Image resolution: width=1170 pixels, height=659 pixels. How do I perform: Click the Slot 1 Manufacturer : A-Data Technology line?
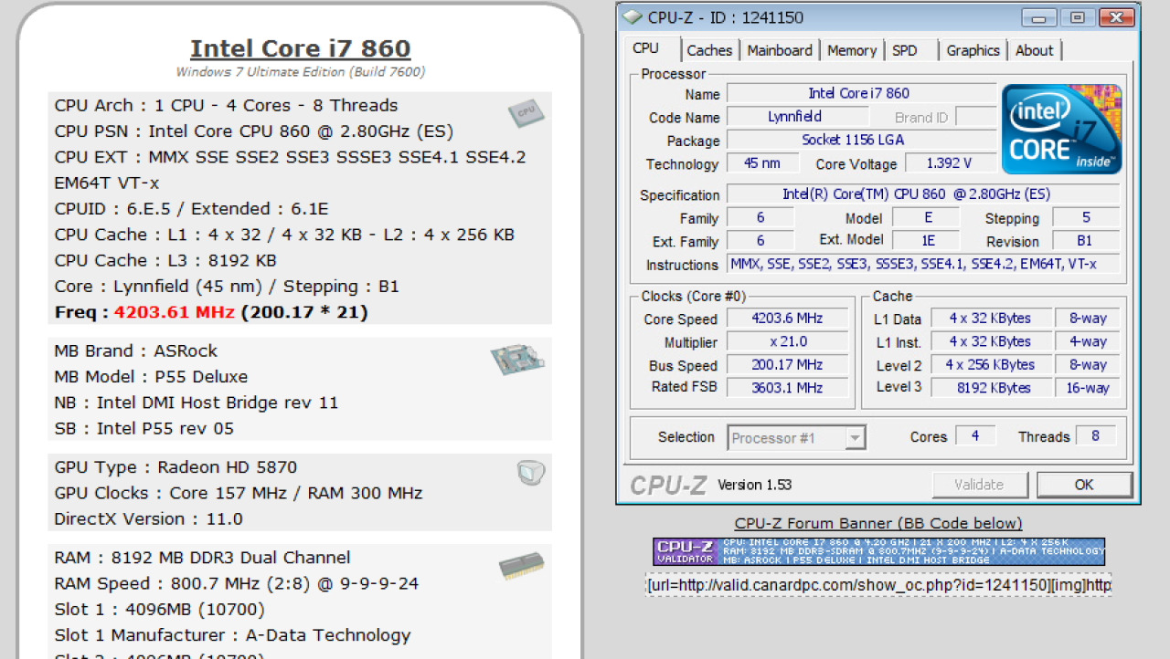232,635
